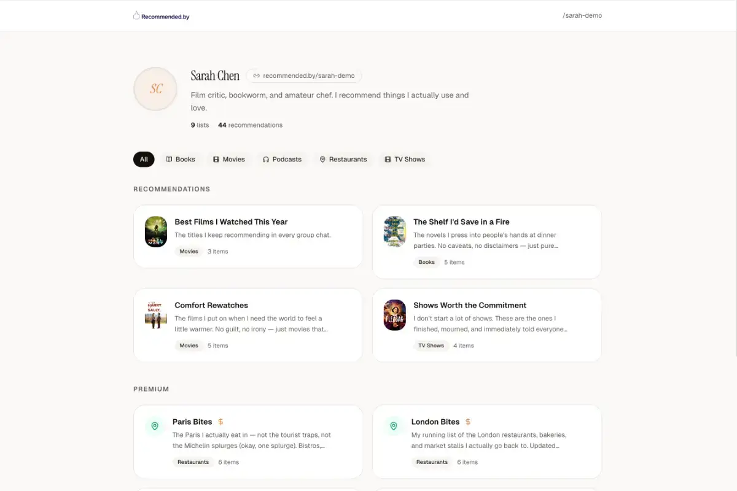737x491 pixels.
Task: Click the /sarah-demo header link
Action: click(x=582, y=15)
